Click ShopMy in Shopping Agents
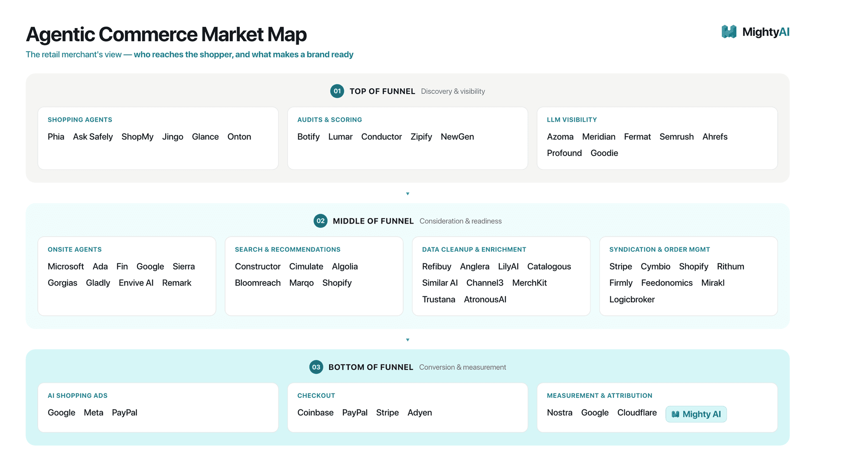Viewport: 867px width, 461px height. coord(137,136)
